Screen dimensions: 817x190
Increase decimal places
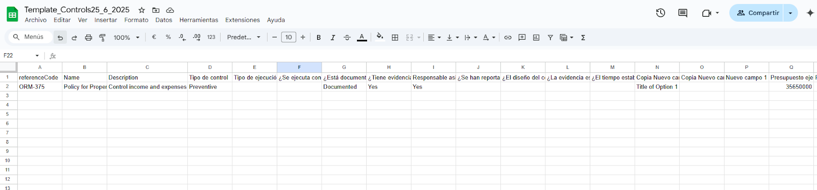pos(197,37)
